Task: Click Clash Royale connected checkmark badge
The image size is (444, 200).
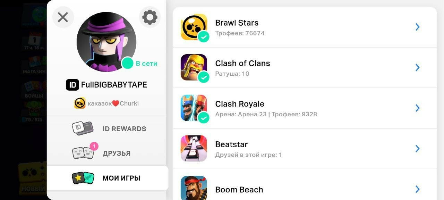Action: [x=204, y=118]
